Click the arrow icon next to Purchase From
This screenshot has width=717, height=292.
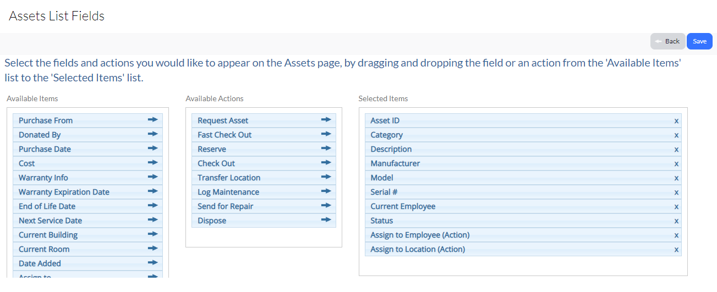click(153, 119)
